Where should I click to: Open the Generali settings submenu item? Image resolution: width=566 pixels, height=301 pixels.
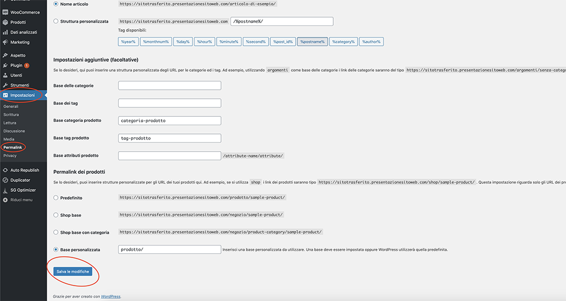pos(11,106)
